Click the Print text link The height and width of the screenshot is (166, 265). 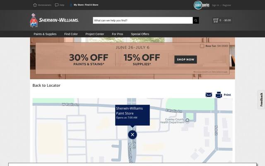pyautogui.click(x=227, y=95)
